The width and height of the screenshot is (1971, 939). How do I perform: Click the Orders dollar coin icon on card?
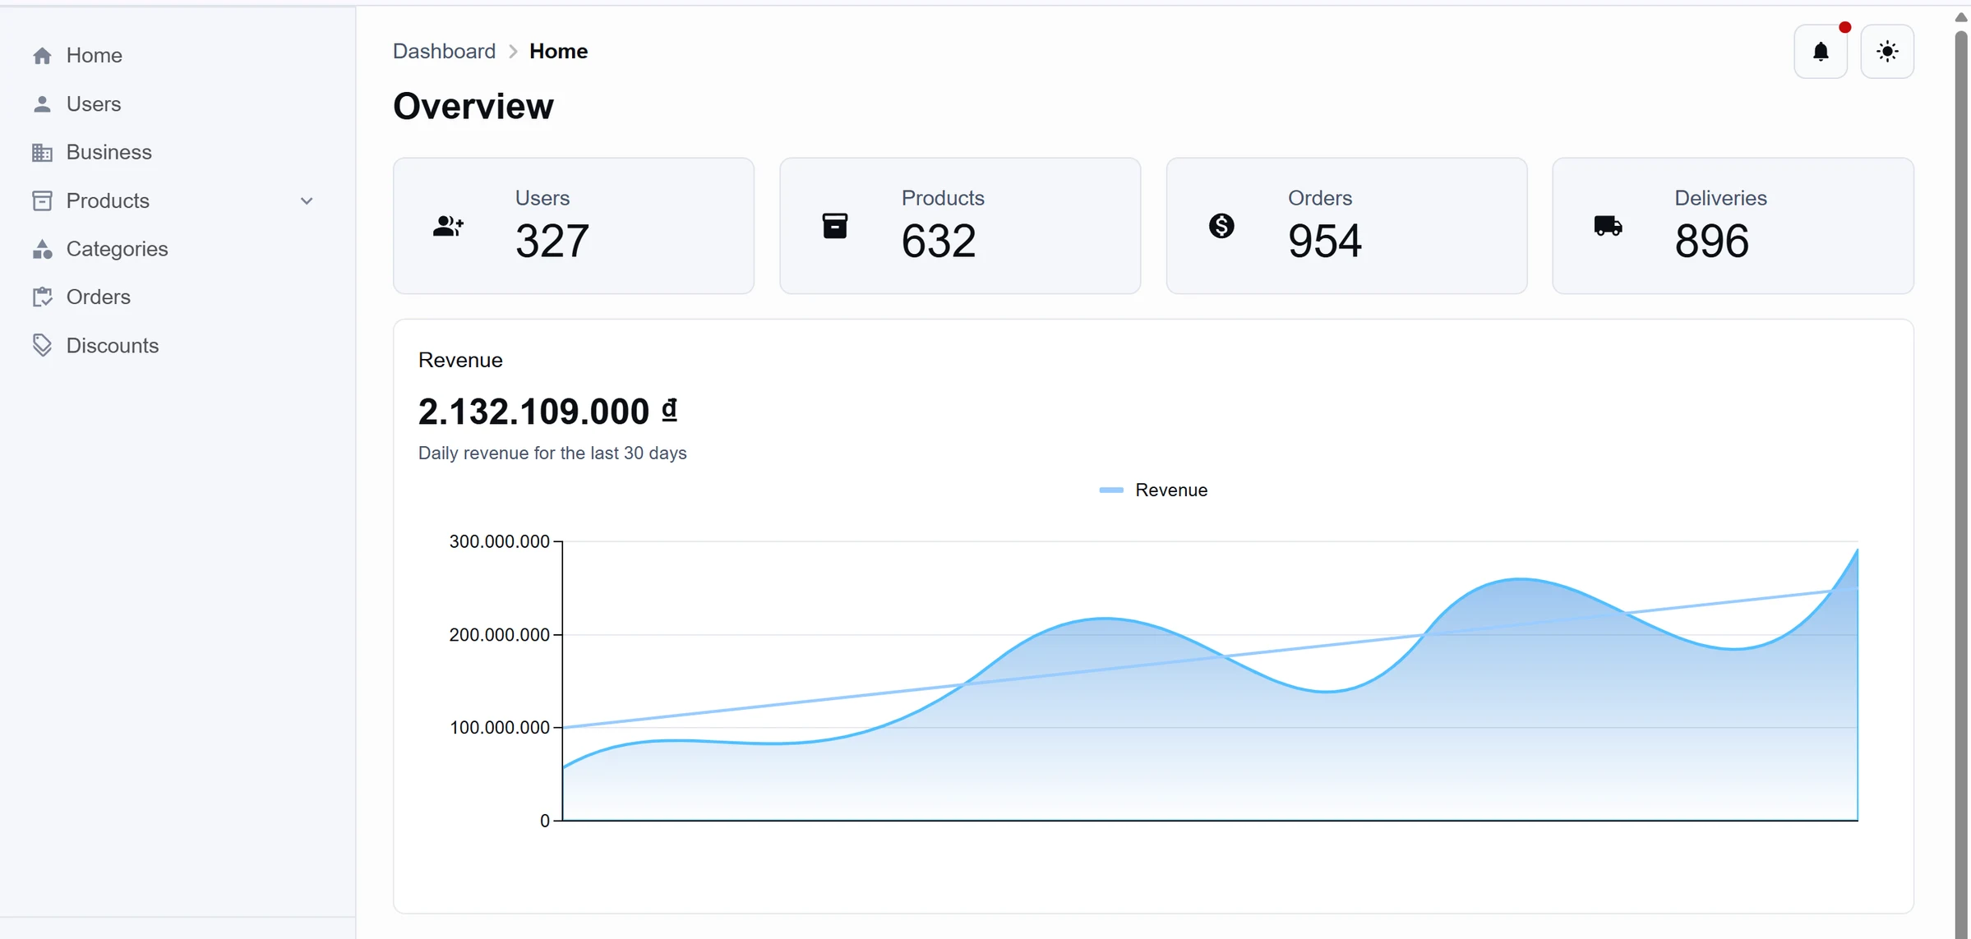click(x=1221, y=226)
